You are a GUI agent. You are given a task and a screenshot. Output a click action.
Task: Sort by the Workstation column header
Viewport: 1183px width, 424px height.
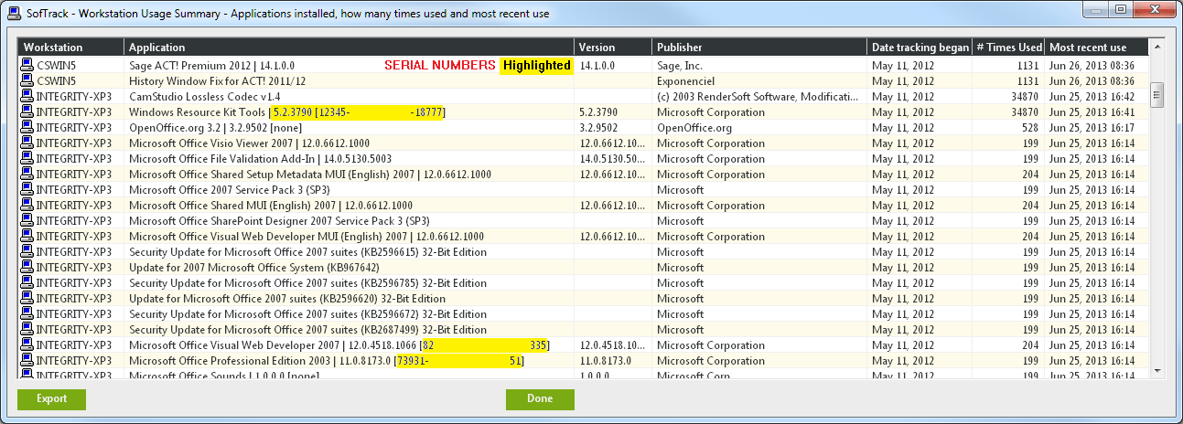tap(71, 48)
